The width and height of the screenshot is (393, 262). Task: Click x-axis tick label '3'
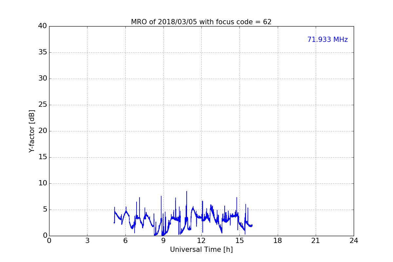pos(87,241)
